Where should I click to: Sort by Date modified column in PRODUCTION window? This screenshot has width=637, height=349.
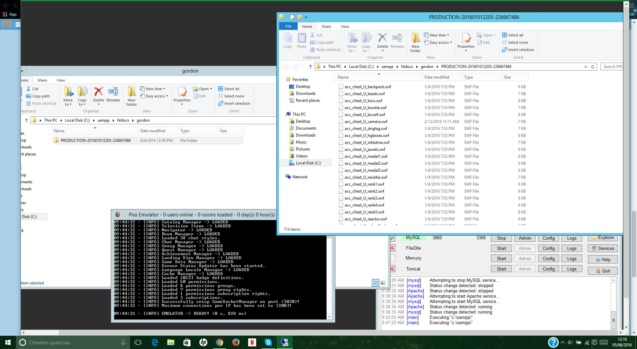point(437,77)
